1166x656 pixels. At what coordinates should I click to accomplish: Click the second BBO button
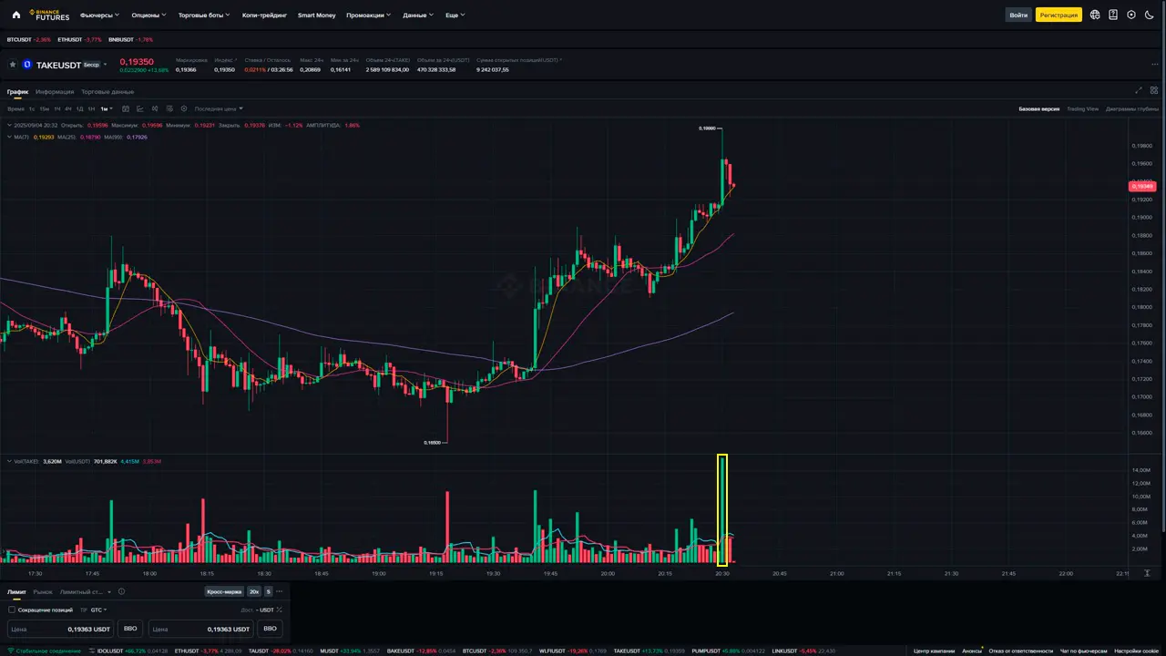pos(270,629)
